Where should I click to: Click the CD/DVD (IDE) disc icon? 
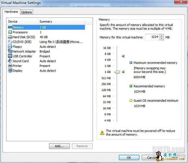tap(10, 42)
